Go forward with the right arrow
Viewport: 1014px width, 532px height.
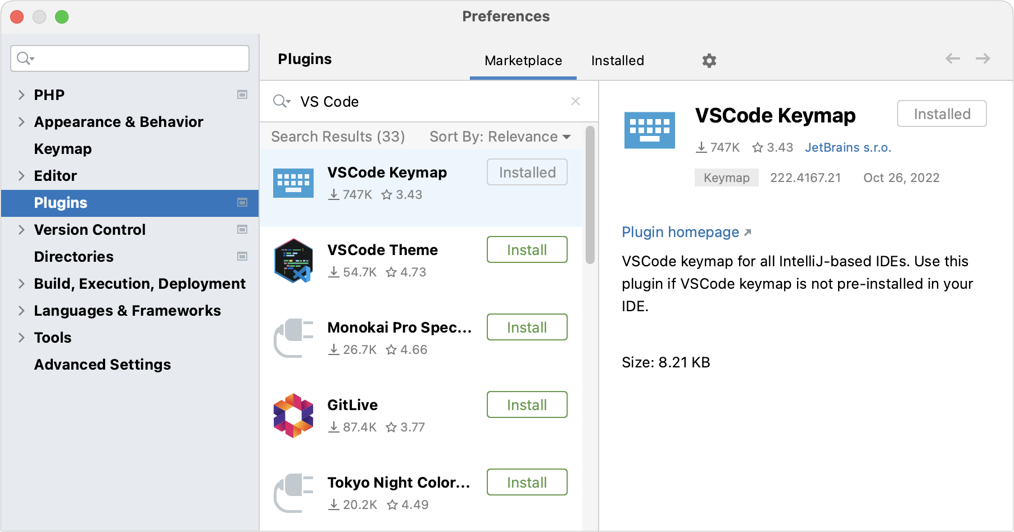(983, 58)
